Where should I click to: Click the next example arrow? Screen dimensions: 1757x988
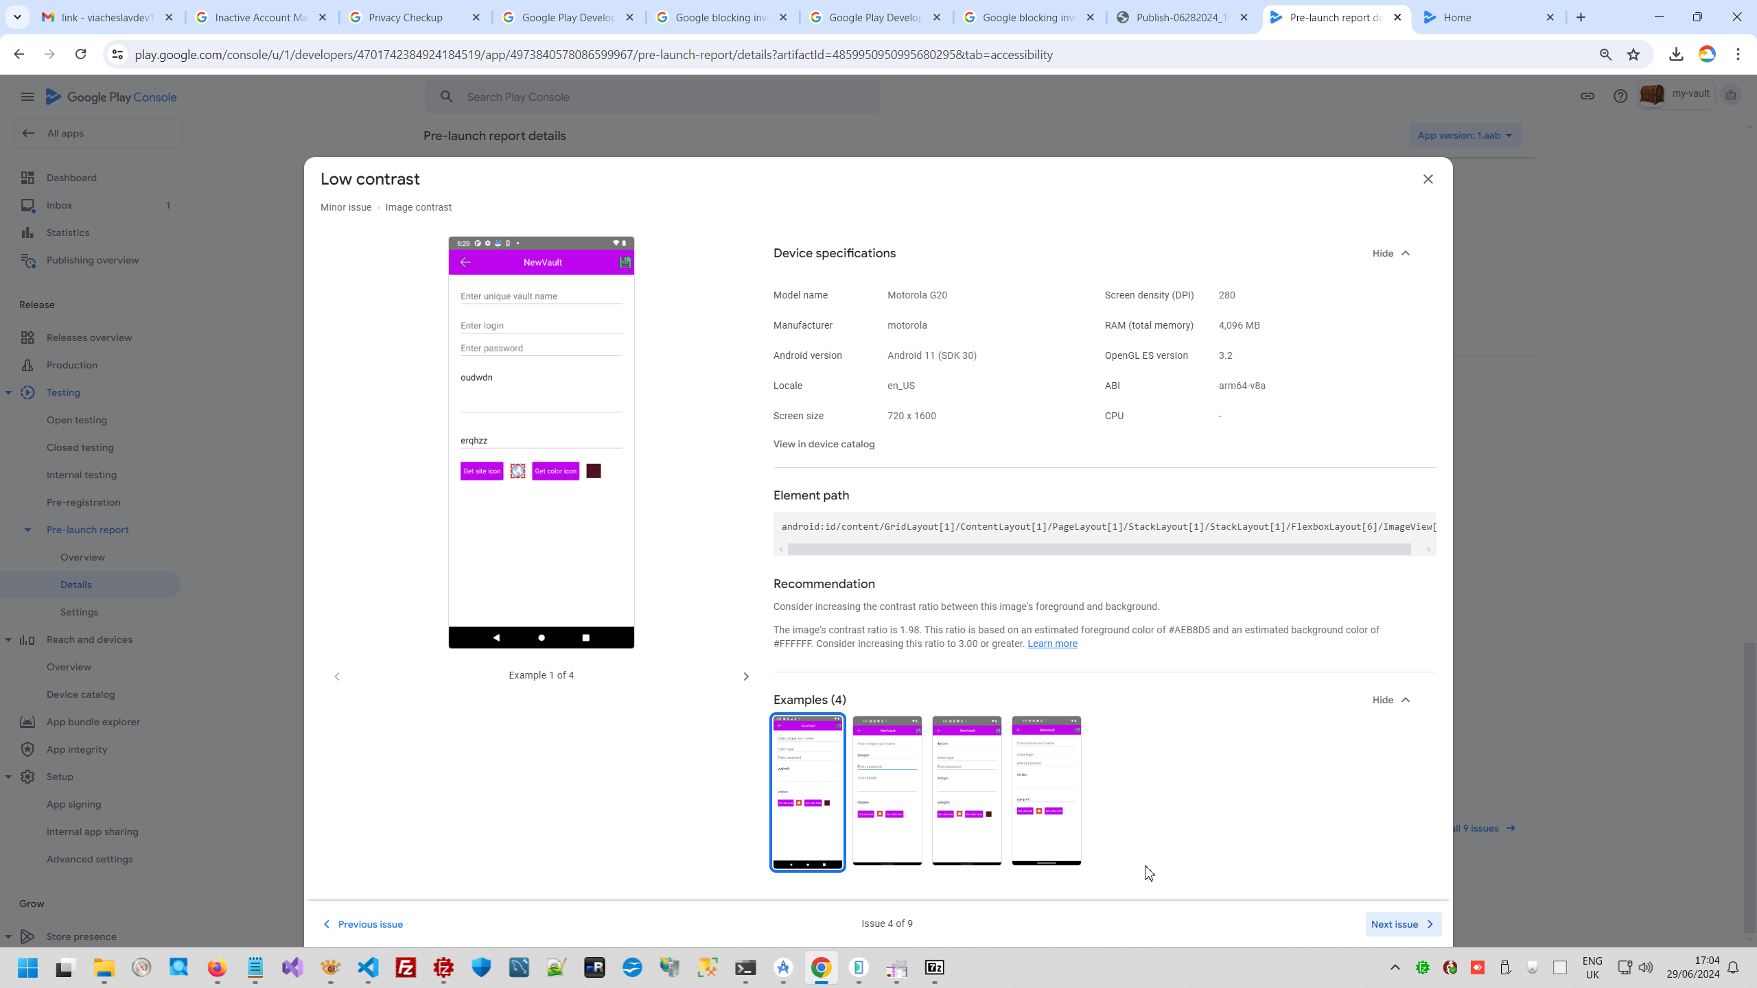click(745, 677)
